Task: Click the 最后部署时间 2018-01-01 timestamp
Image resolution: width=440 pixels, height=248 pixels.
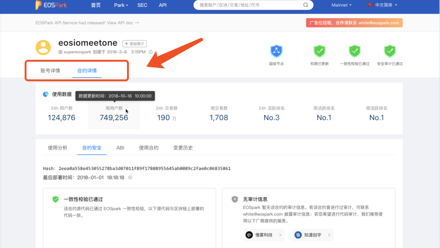Action: pos(101,177)
